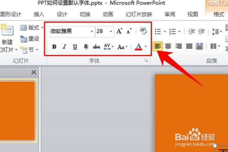Open the Numbering dropdown arrow
This screenshot has width=228, height=152.
point(179,32)
